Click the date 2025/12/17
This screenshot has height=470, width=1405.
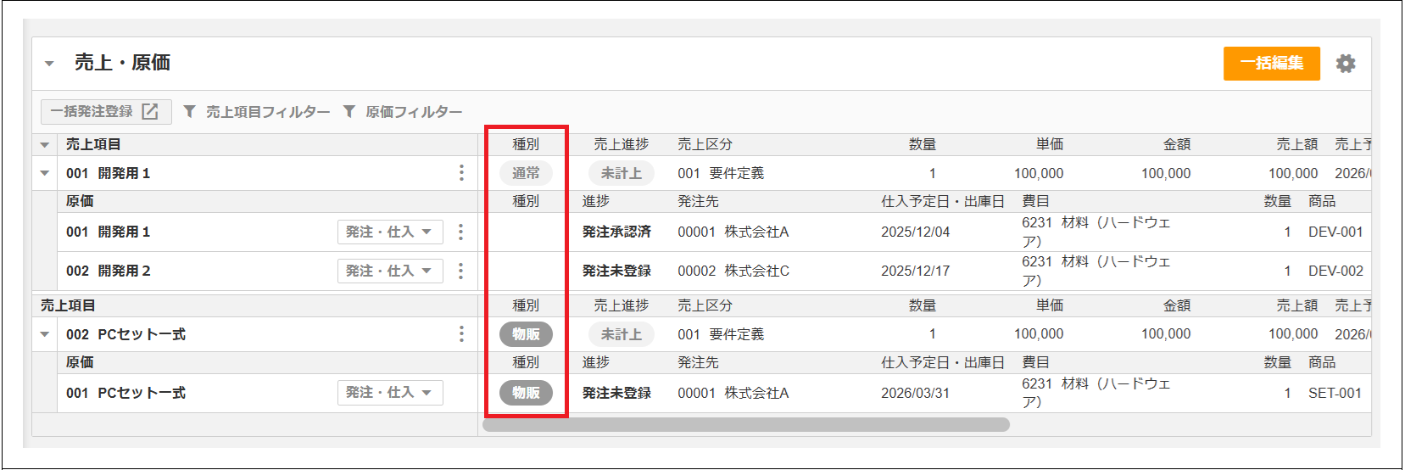coord(916,271)
